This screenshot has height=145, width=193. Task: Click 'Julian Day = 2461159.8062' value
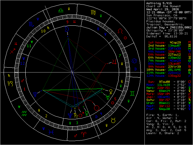169,27
